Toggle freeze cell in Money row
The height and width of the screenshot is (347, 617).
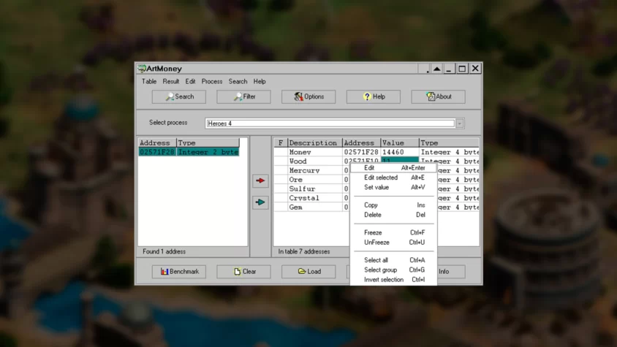(x=281, y=152)
